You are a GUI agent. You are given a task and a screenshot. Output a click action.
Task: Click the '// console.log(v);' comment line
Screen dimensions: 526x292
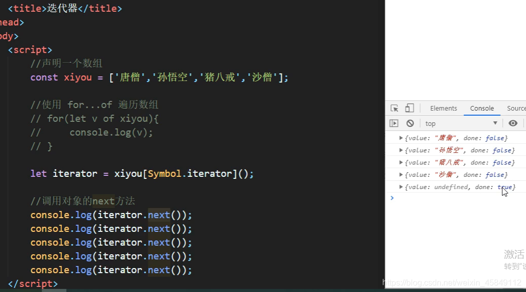(x=92, y=132)
